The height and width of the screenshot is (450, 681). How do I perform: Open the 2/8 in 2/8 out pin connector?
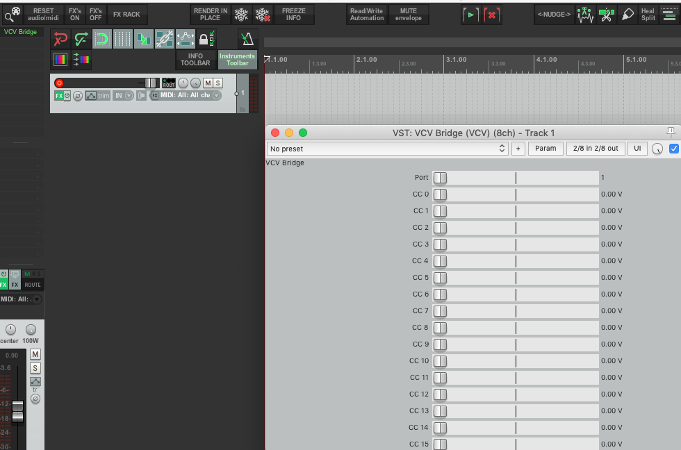coord(596,149)
